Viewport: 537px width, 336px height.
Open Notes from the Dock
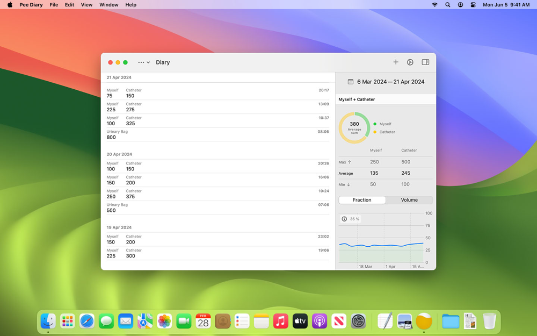point(262,321)
